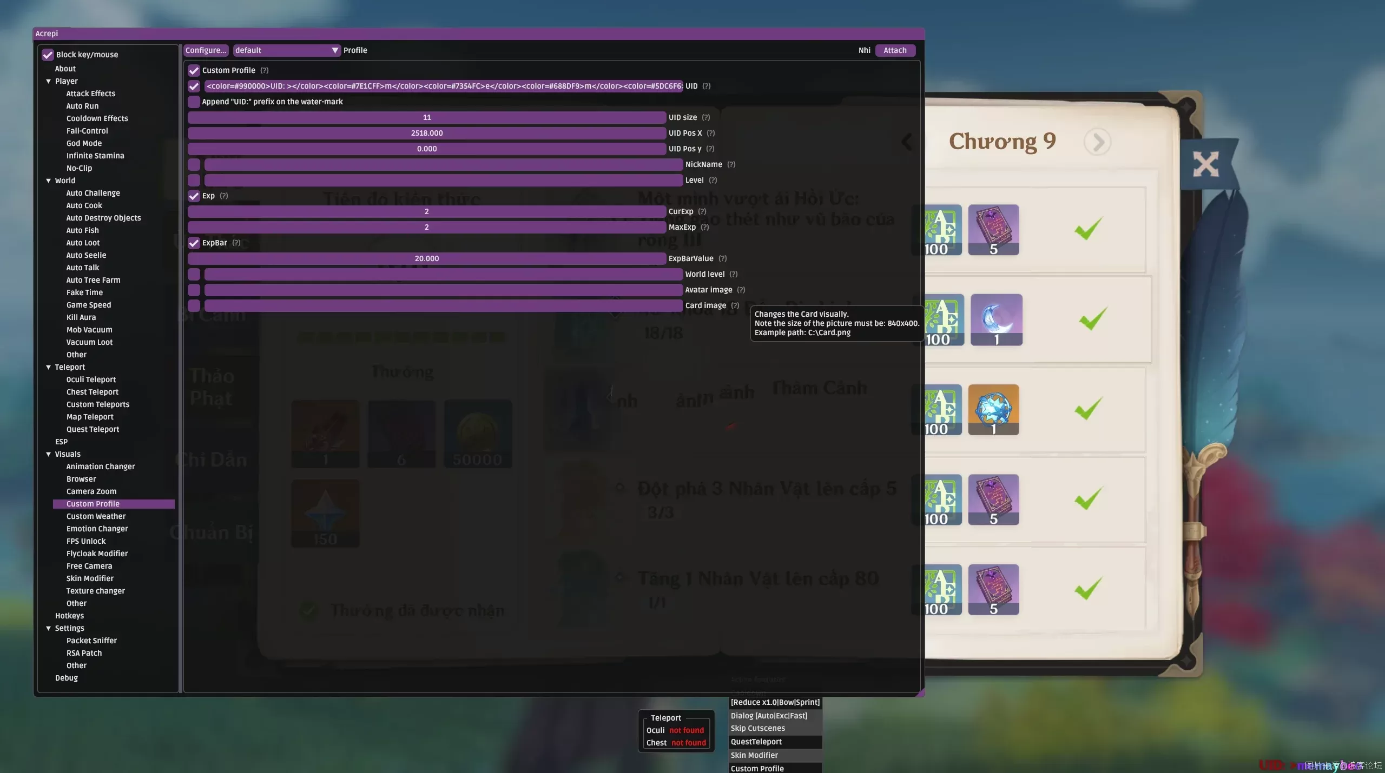Click the crescent moon reward icon
This screenshot has height=773, width=1385.
996,319
